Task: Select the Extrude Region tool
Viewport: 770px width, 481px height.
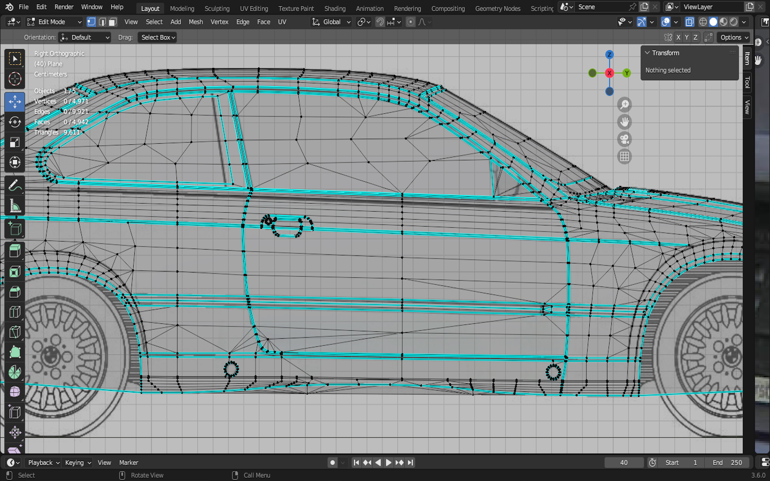Action: pyautogui.click(x=14, y=250)
